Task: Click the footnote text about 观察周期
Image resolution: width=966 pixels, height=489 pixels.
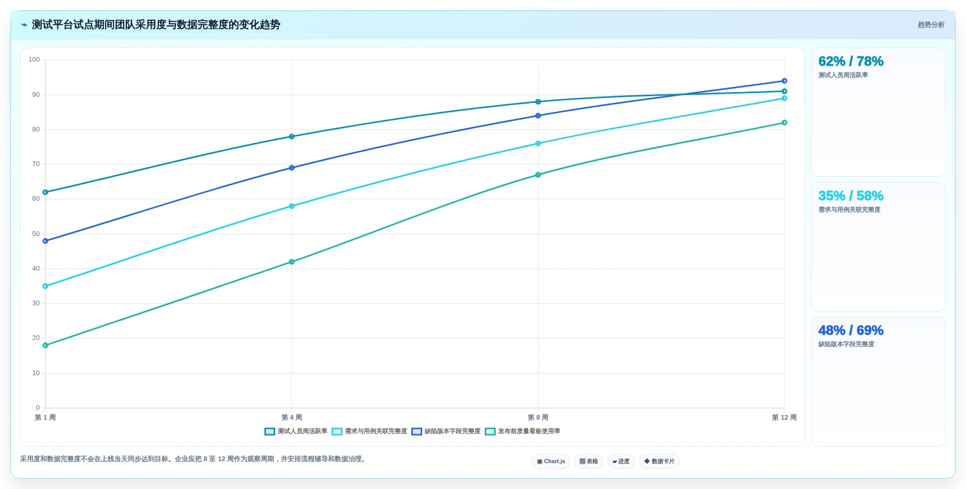Action: (194, 459)
